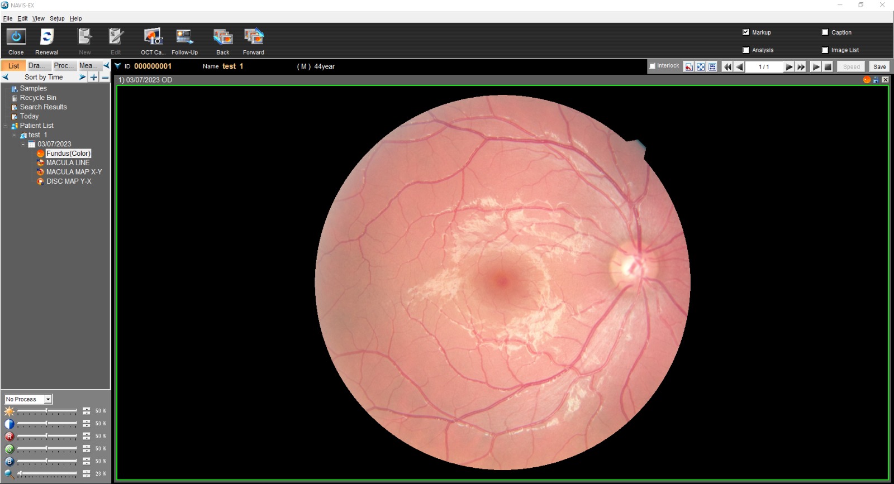Collapse the 03/07/2023 date node
Viewport: 894px width, 484px height.
[23, 144]
